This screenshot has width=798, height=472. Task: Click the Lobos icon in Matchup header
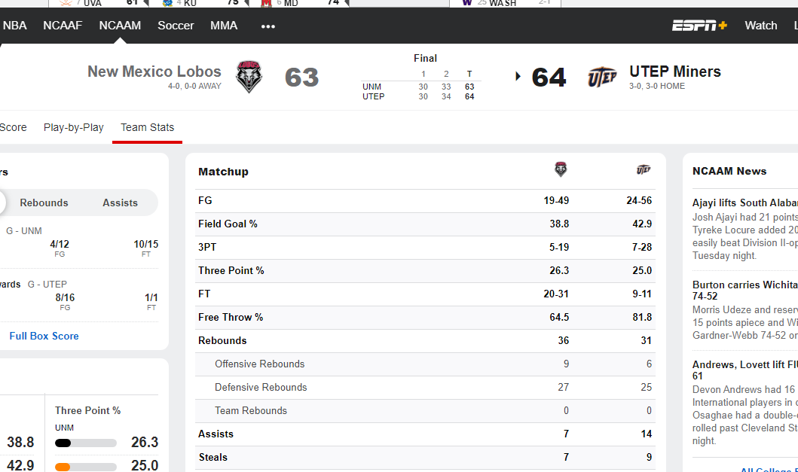coord(561,169)
